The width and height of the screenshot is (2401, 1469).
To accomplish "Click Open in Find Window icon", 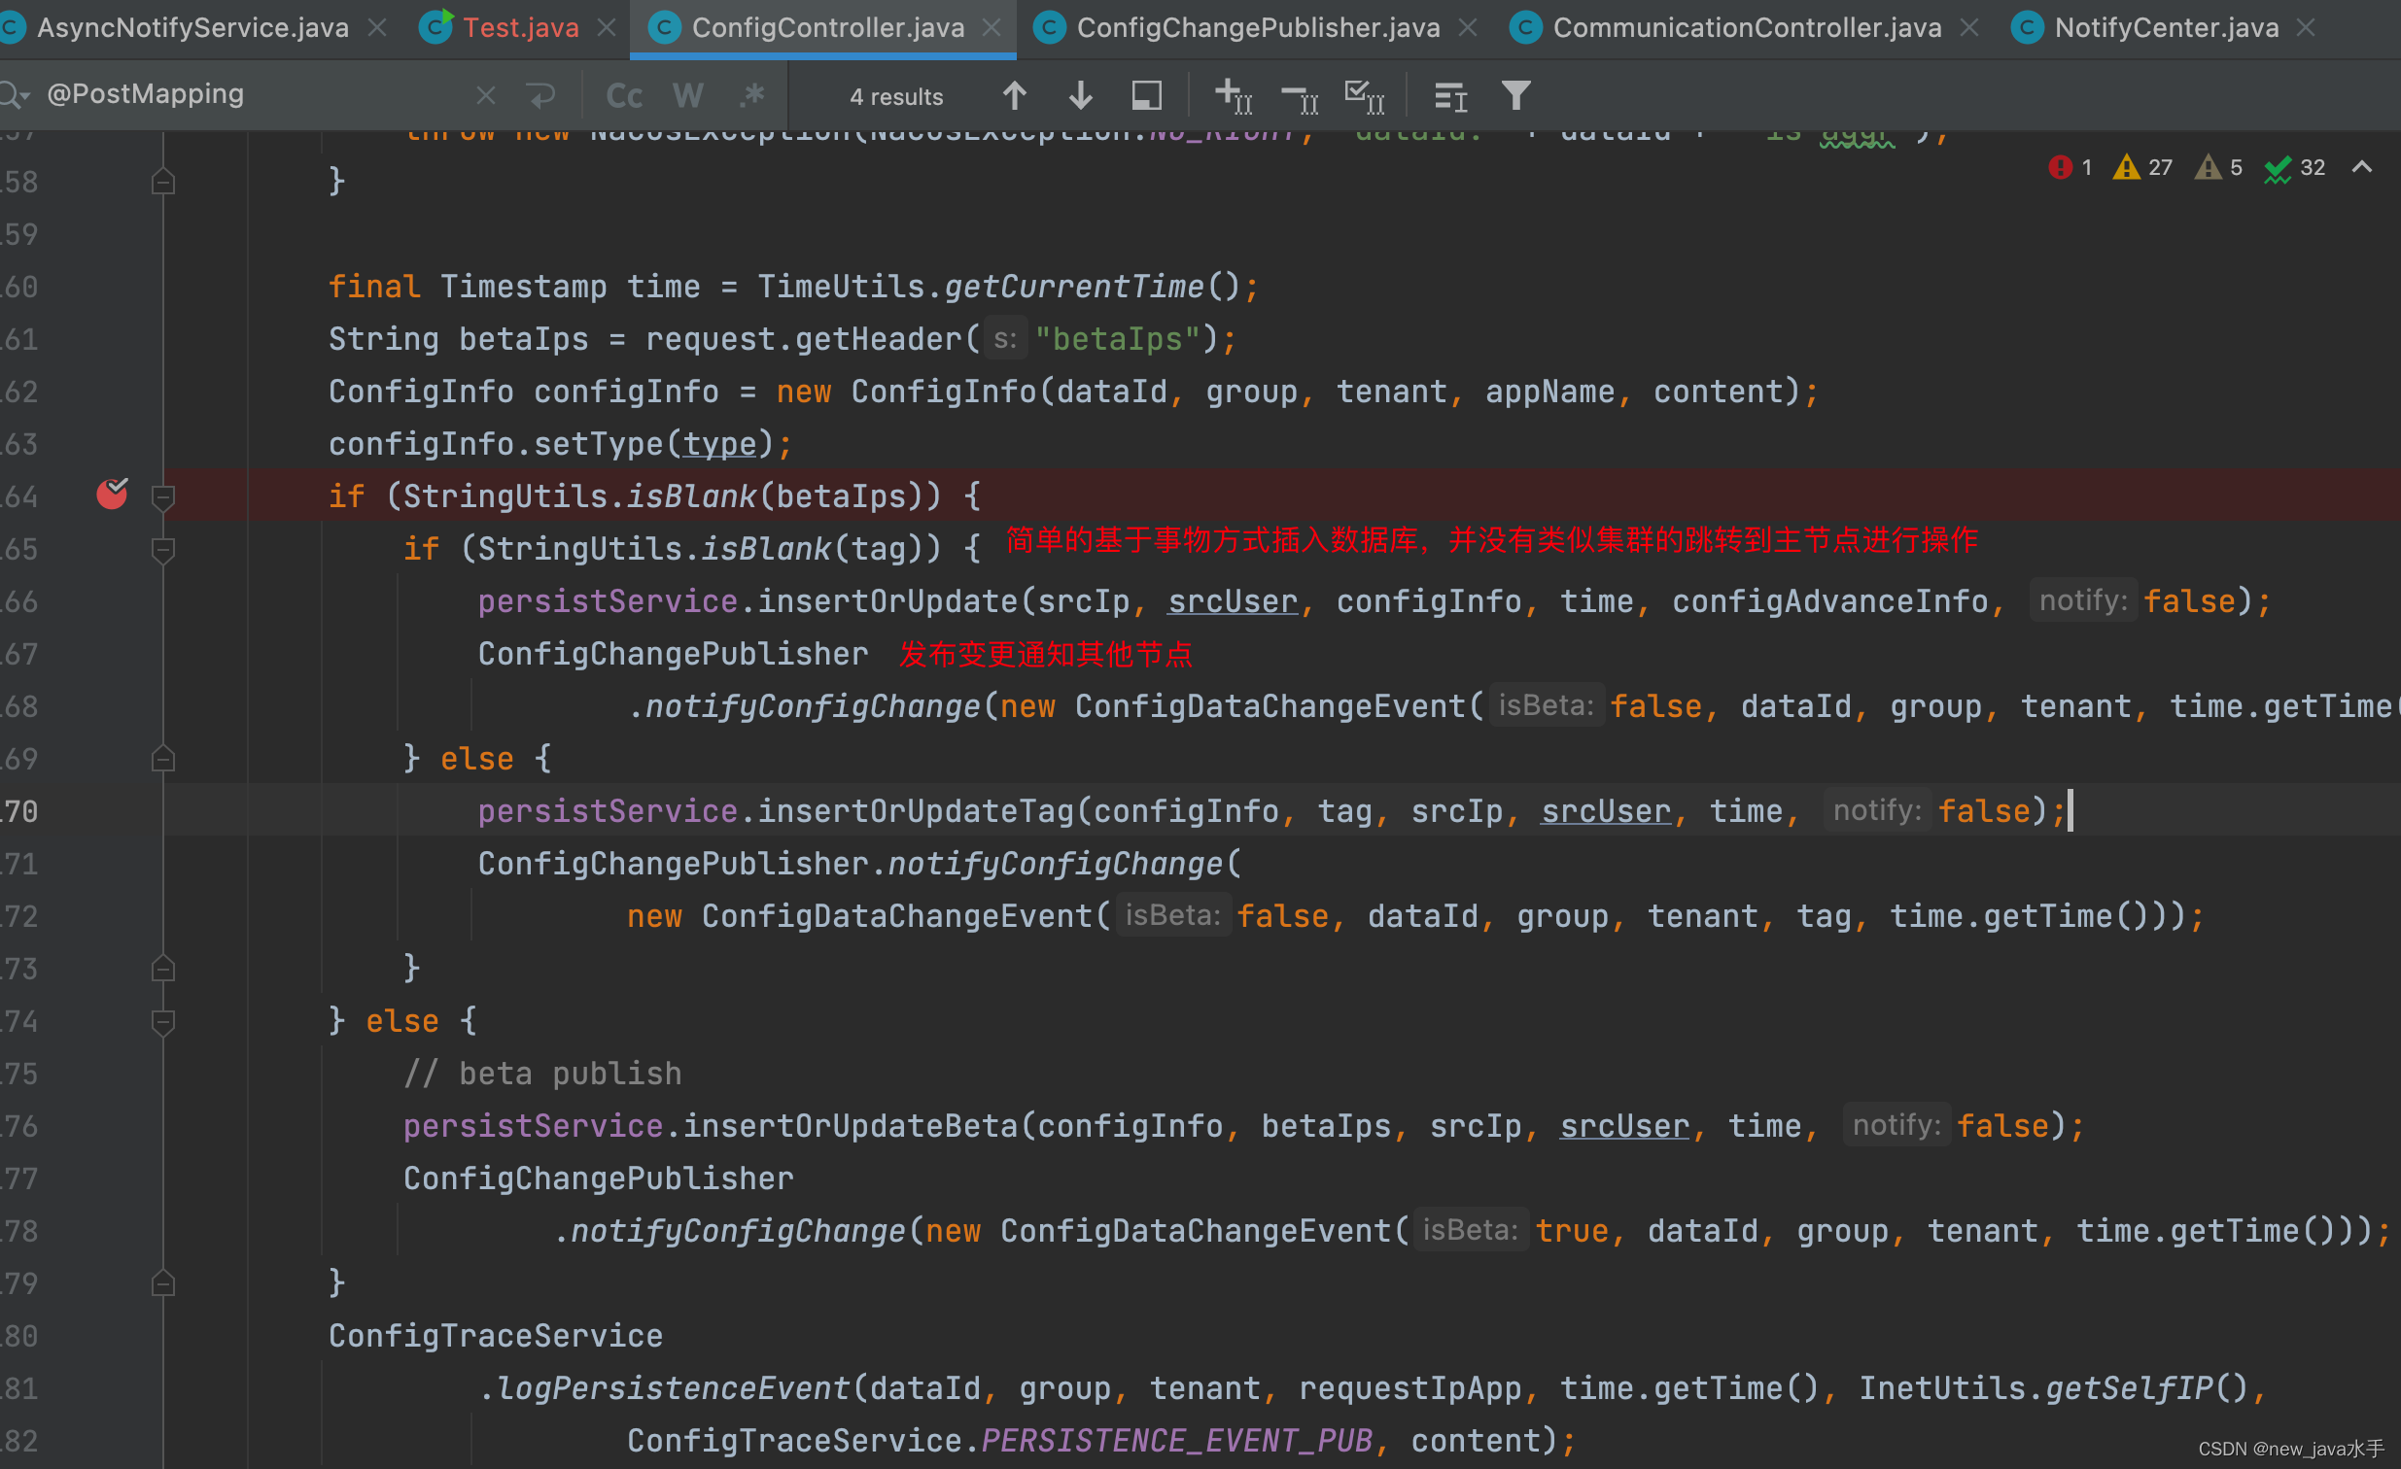I will [x=1146, y=95].
